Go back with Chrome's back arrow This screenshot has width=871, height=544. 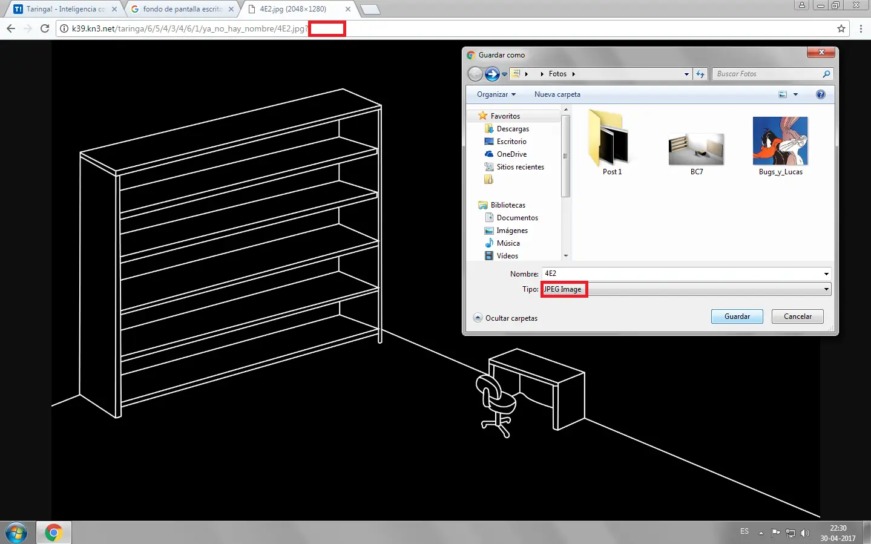pyautogui.click(x=10, y=28)
